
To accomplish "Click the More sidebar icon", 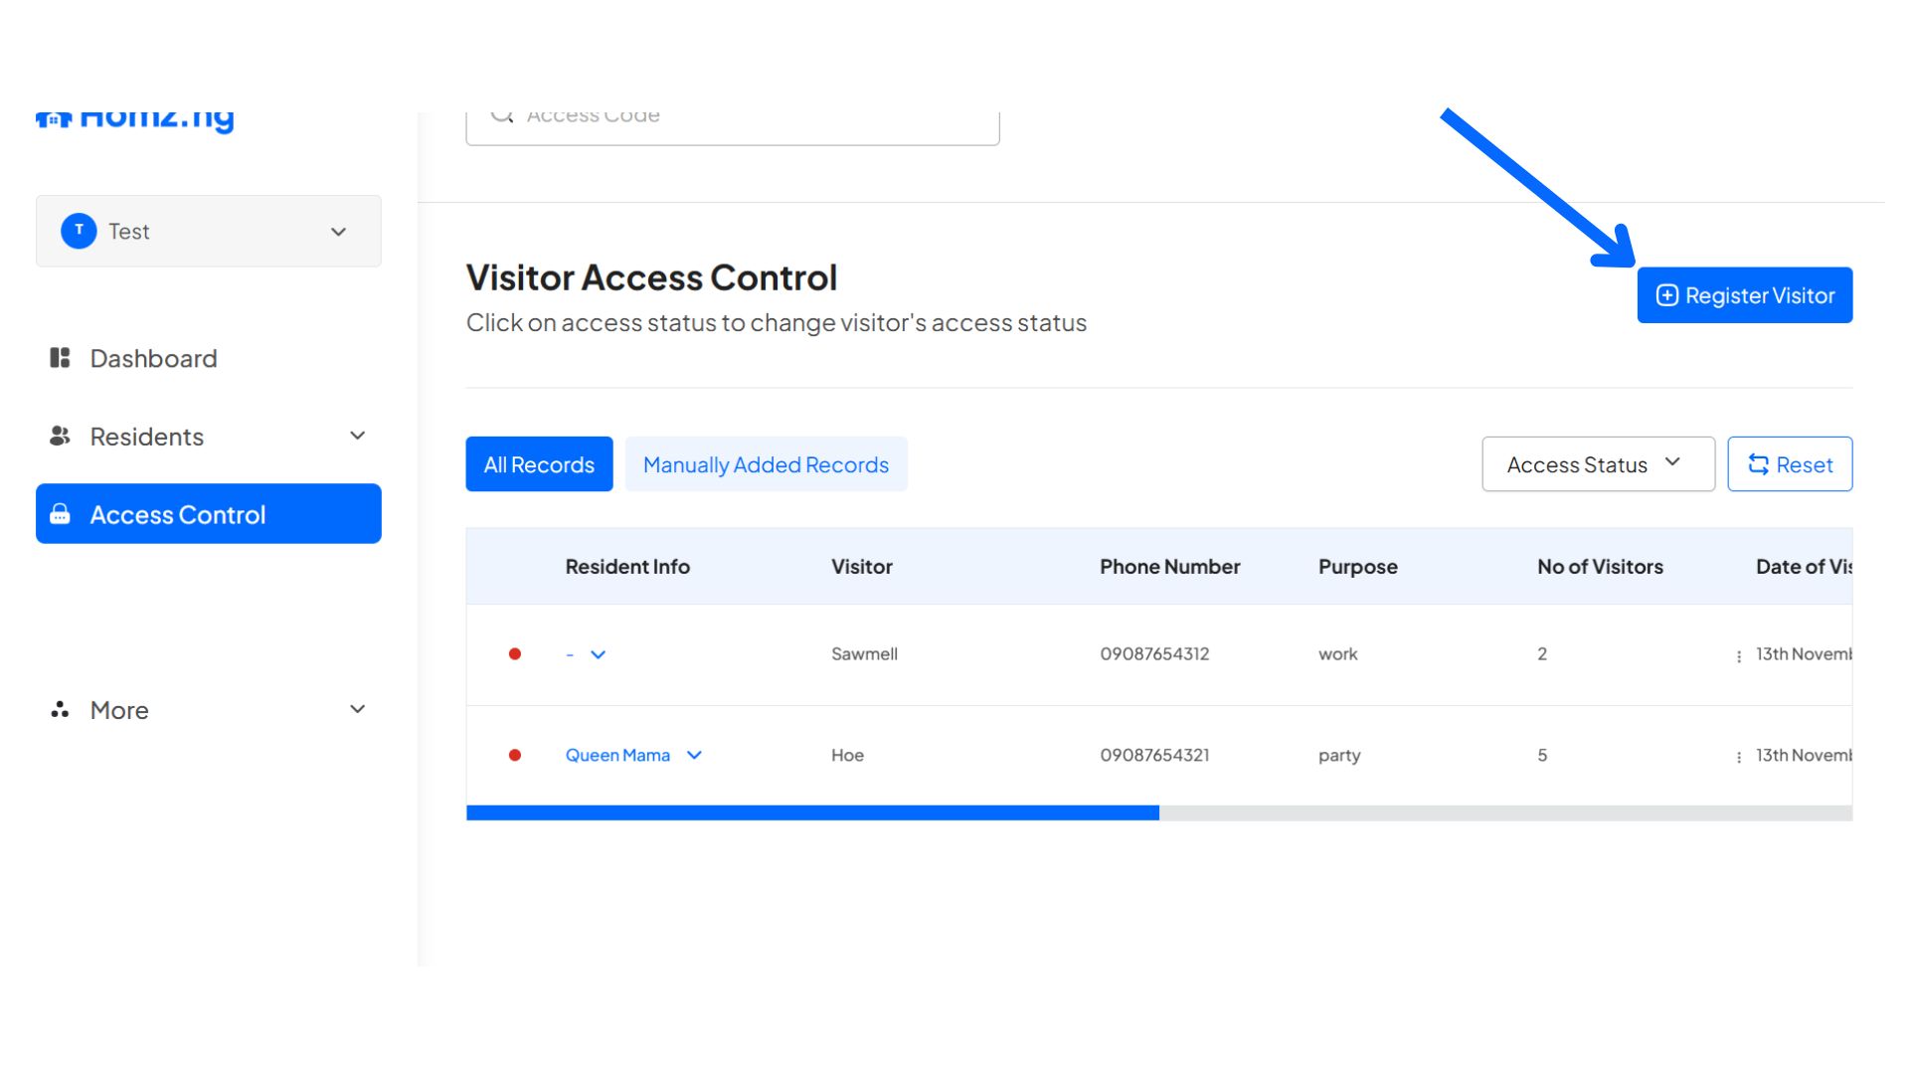I will click(x=61, y=709).
